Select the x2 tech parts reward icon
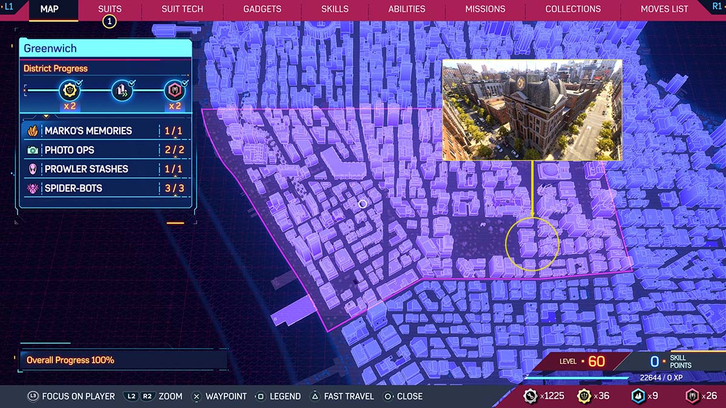The image size is (726, 408). 70,92
